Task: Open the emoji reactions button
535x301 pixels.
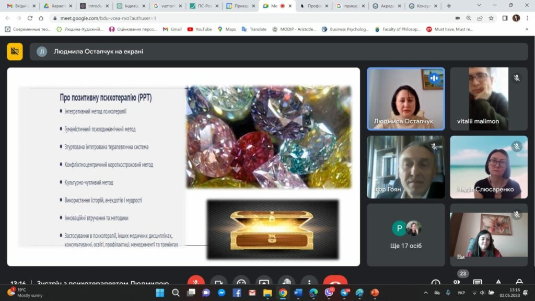Action: (241, 283)
